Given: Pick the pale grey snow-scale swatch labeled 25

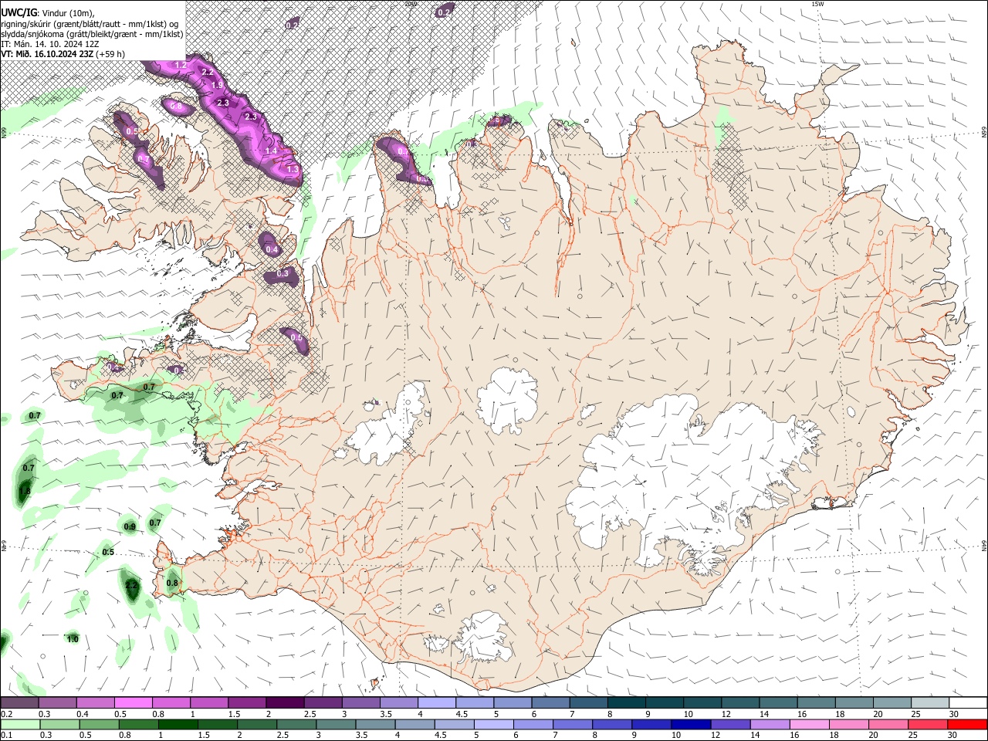Looking at the screenshot, I should tap(930, 703).
